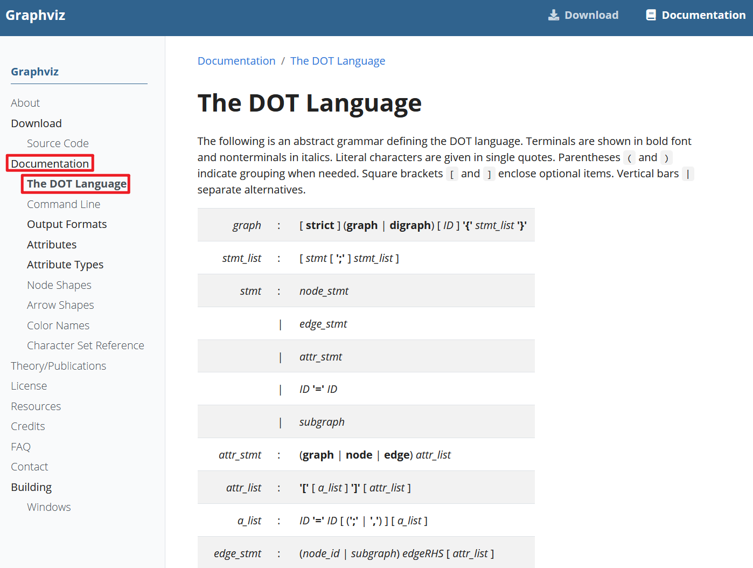Open Attribute Types in sidebar
Viewport: 753px width, 568px height.
[x=65, y=265]
